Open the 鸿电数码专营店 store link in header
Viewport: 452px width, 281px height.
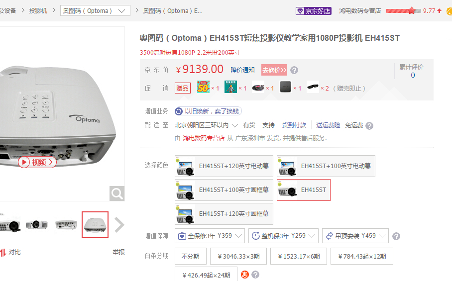coord(360,10)
